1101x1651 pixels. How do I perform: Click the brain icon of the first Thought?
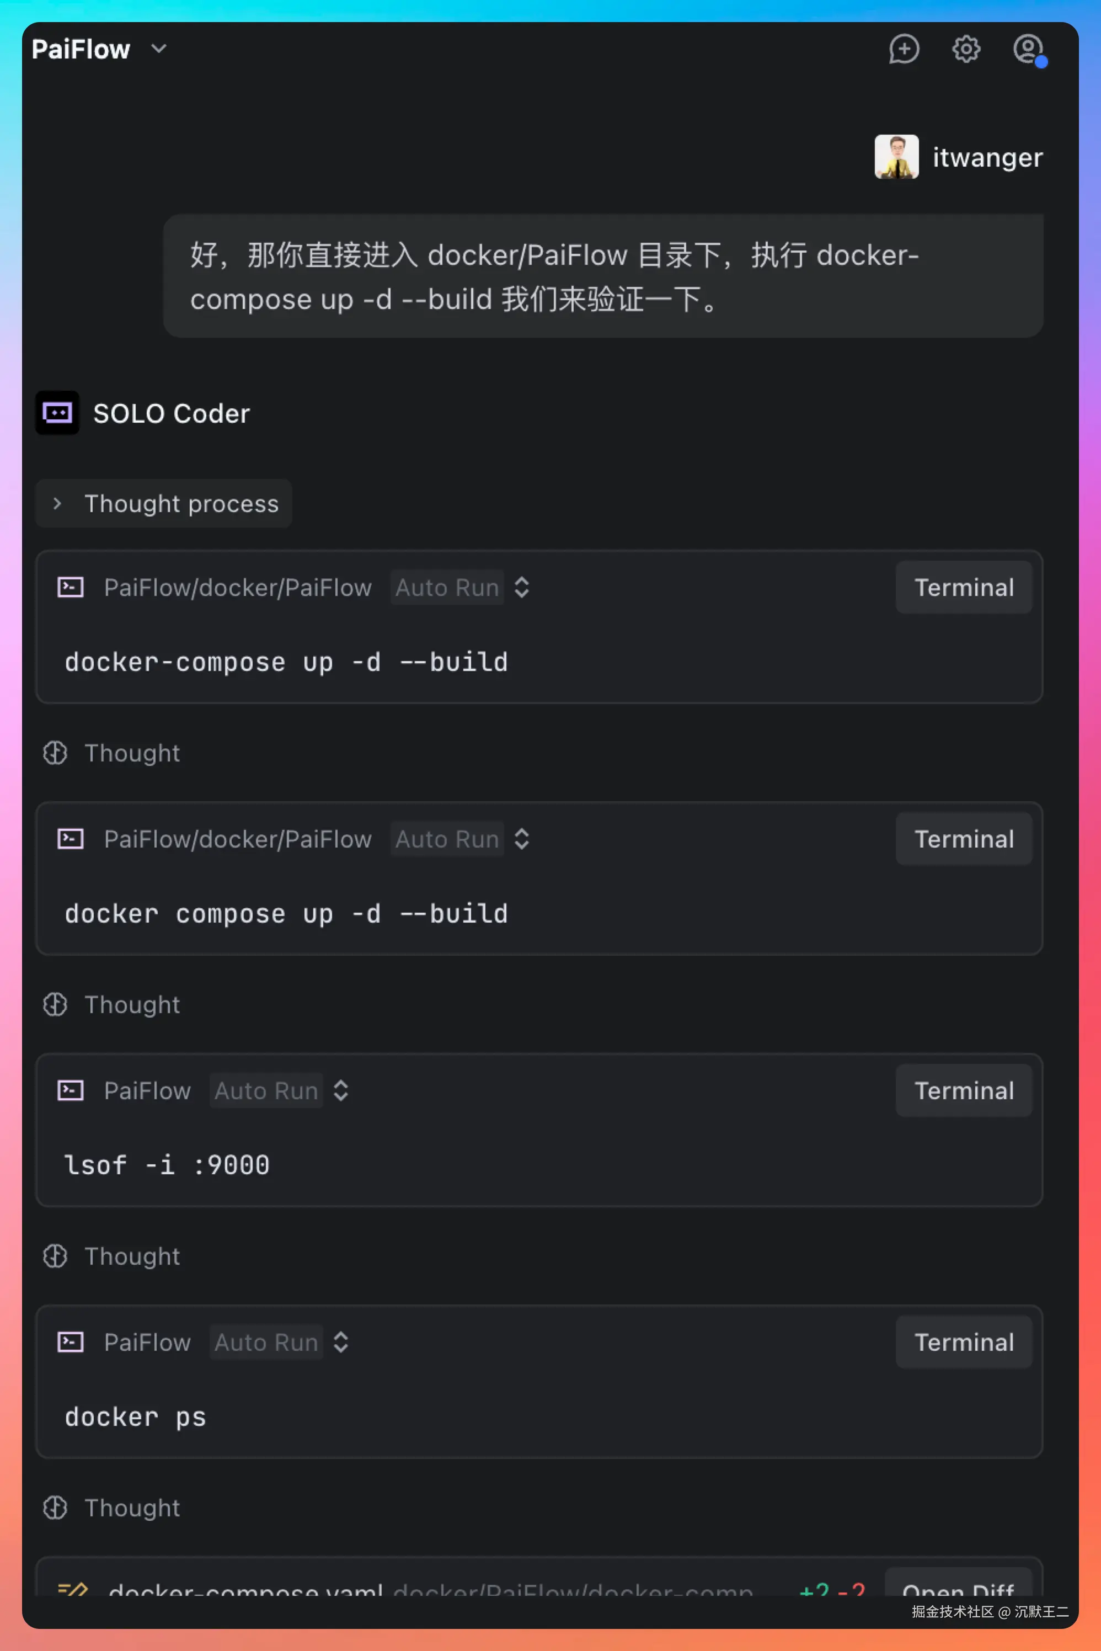pos(56,753)
